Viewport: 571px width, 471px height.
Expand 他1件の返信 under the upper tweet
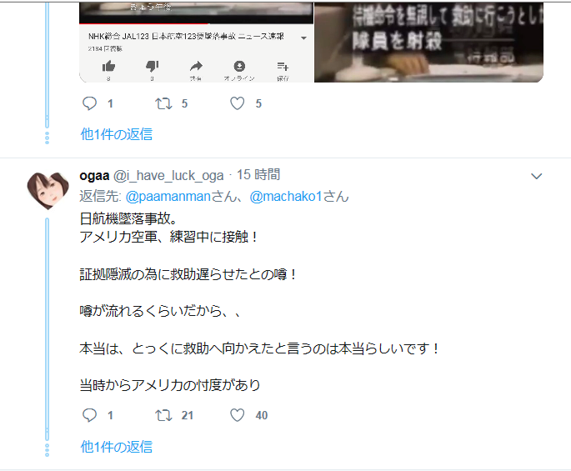tap(117, 134)
